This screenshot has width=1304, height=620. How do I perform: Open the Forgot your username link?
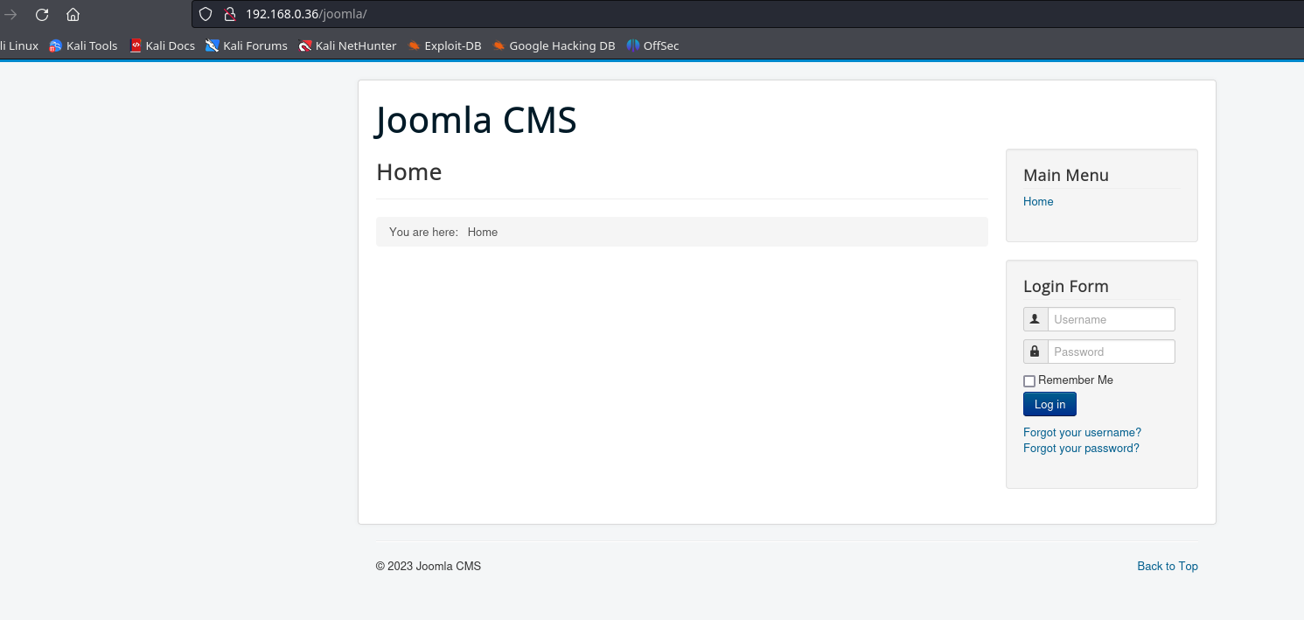pyautogui.click(x=1082, y=432)
